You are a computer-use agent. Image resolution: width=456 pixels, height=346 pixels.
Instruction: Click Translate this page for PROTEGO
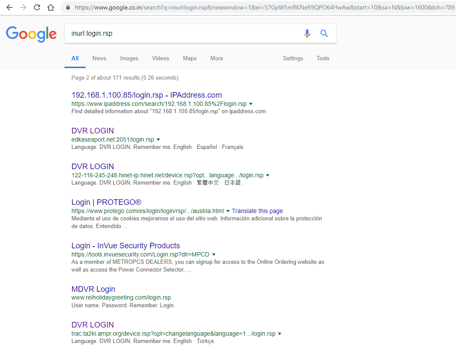coord(257,211)
